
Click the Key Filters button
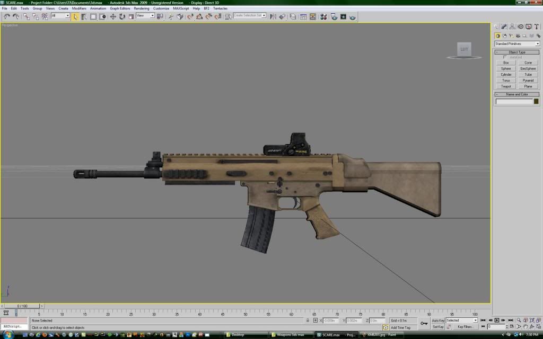point(466,326)
